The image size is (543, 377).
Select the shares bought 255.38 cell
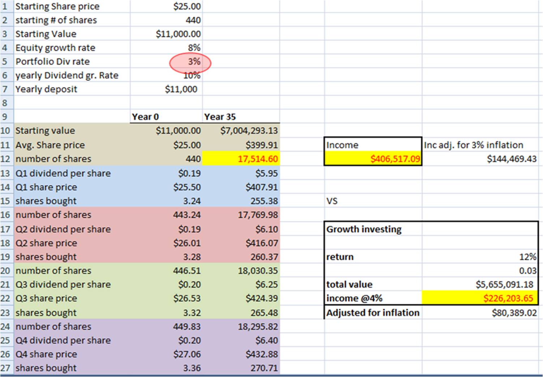241,201
